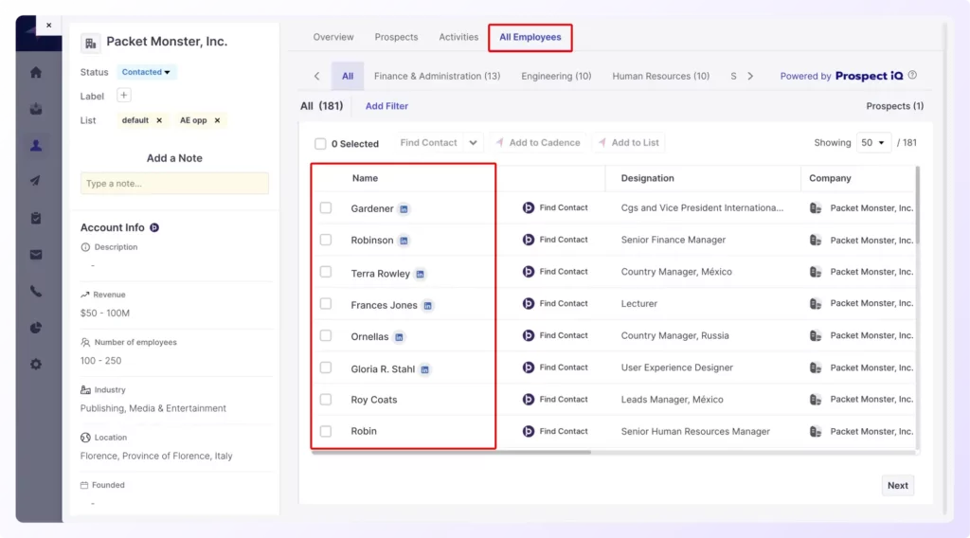Open the contacts person icon in sidebar
Viewport: 970px width, 538px height.
point(36,145)
